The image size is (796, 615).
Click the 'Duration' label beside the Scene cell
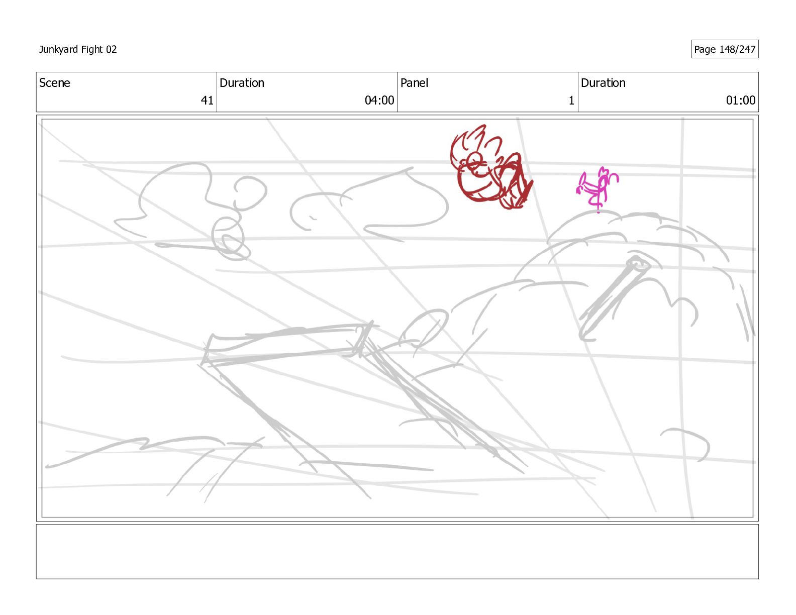[x=242, y=83]
